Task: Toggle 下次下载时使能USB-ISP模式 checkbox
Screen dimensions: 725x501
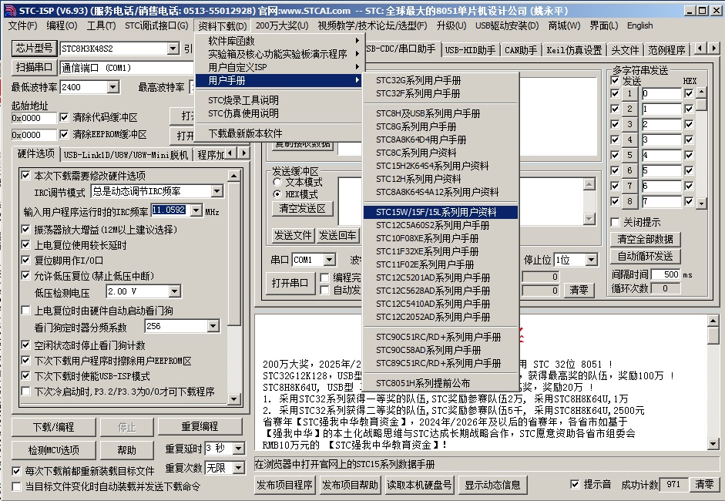Action: [26, 375]
